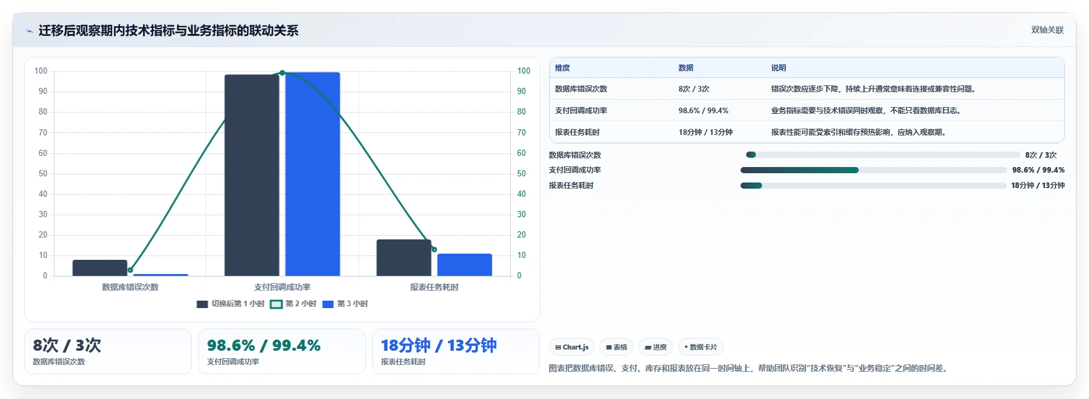Open the 8次 / 3次 stat card
The width and height of the screenshot is (1089, 399).
(108, 351)
